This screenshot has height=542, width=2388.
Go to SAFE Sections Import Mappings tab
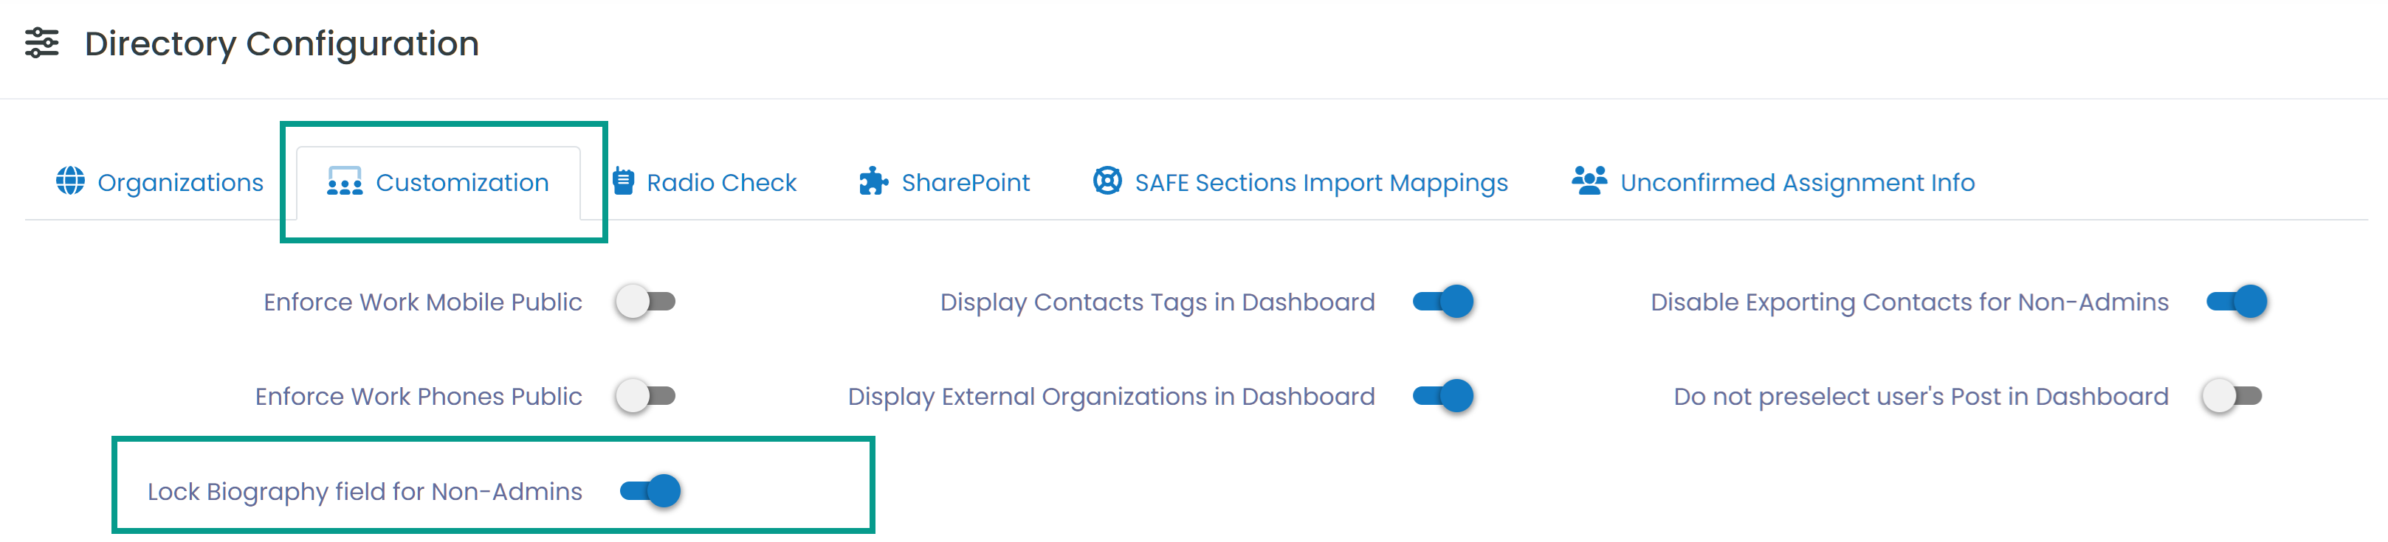pos(1301,183)
